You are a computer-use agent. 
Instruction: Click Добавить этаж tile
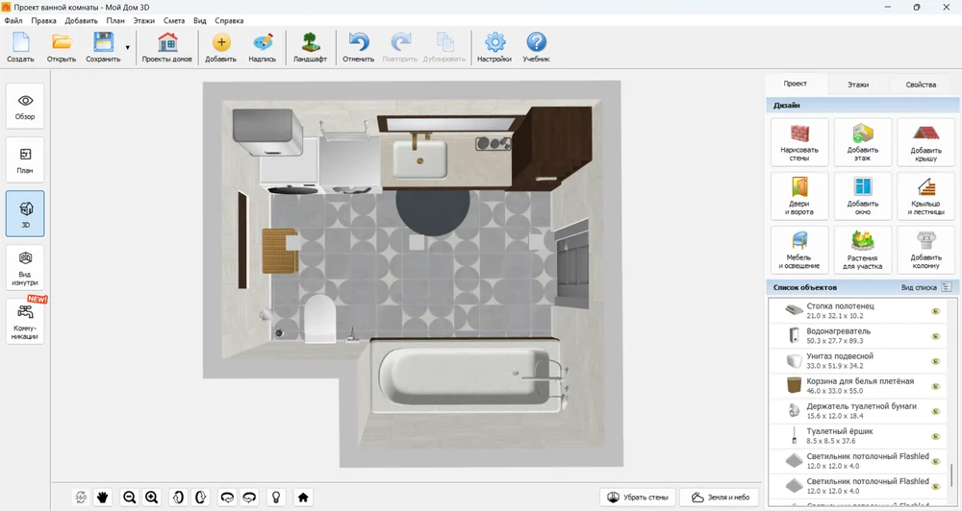[x=863, y=142]
